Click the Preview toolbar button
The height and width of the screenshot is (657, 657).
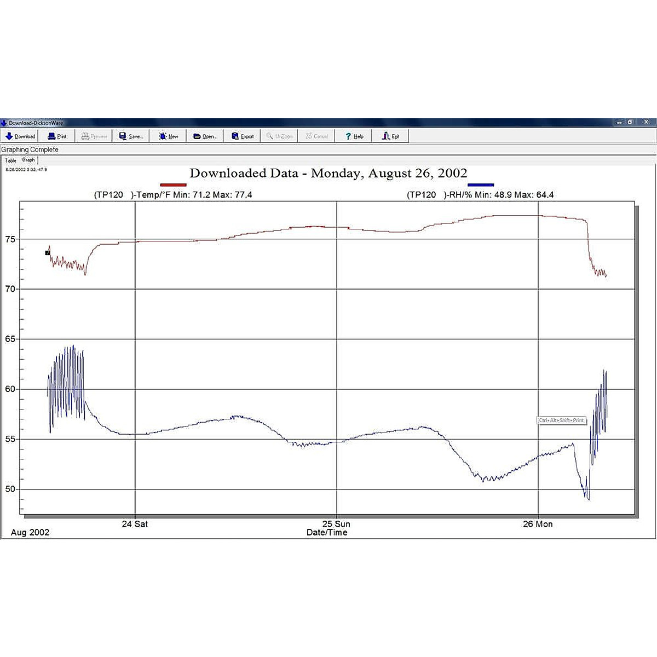pyautogui.click(x=94, y=136)
